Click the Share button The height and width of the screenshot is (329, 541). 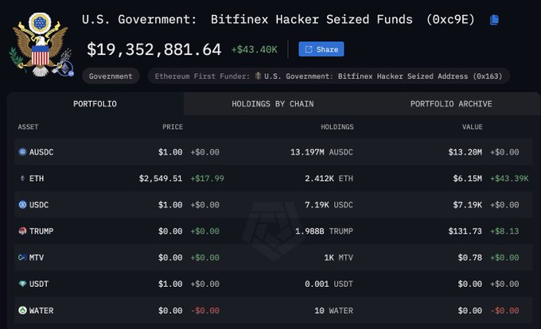pyautogui.click(x=321, y=49)
